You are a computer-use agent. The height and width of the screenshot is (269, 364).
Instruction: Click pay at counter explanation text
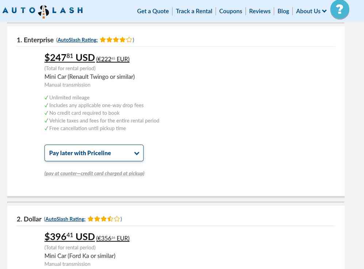click(x=94, y=173)
